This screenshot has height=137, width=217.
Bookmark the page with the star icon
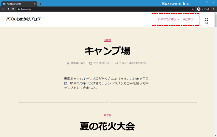point(193,9)
